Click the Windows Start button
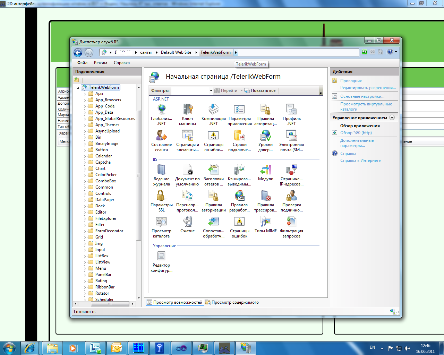444x355 pixels. coord(9,348)
